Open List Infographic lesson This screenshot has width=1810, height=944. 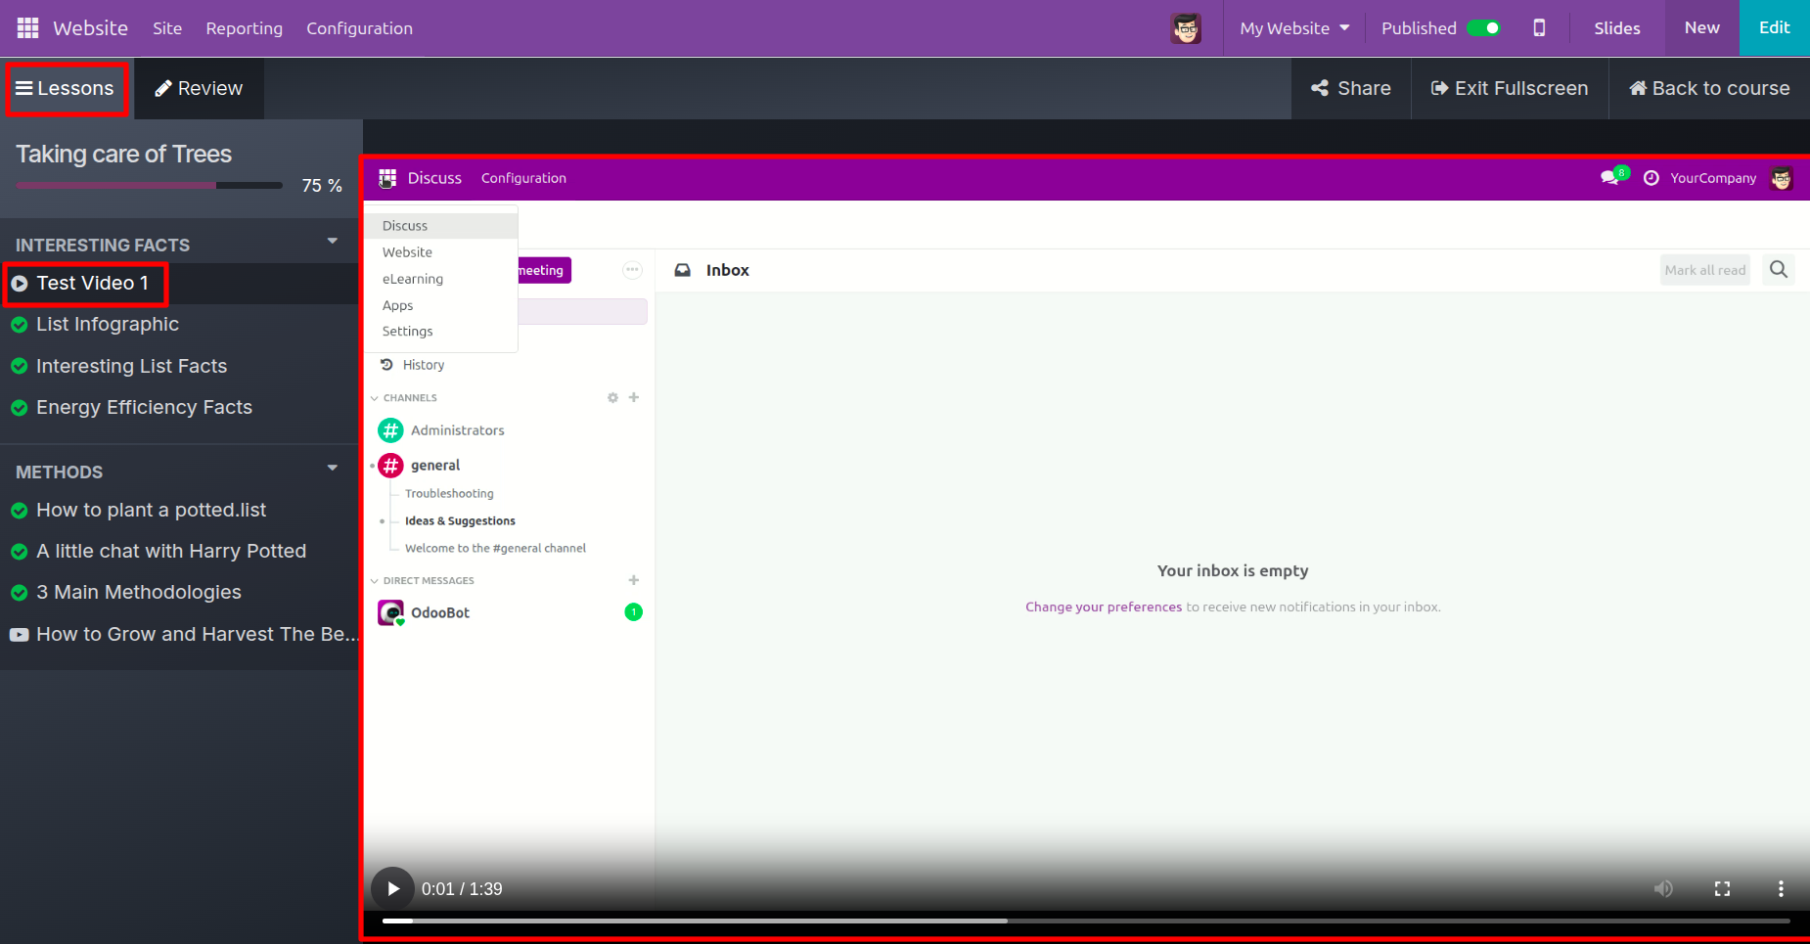(108, 324)
